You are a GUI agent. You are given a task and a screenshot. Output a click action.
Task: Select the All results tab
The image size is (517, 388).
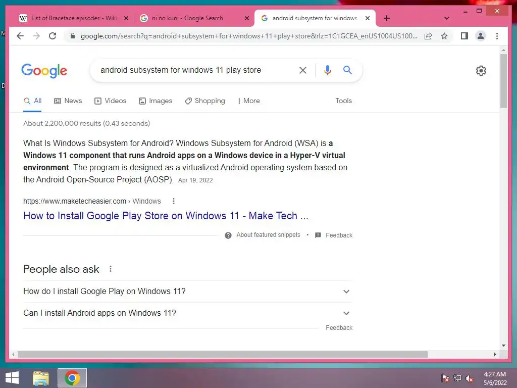[x=32, y=101]
